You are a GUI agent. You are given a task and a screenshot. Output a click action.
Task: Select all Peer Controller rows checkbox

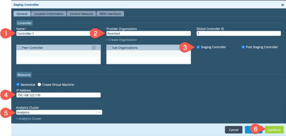tap(19, 47)
